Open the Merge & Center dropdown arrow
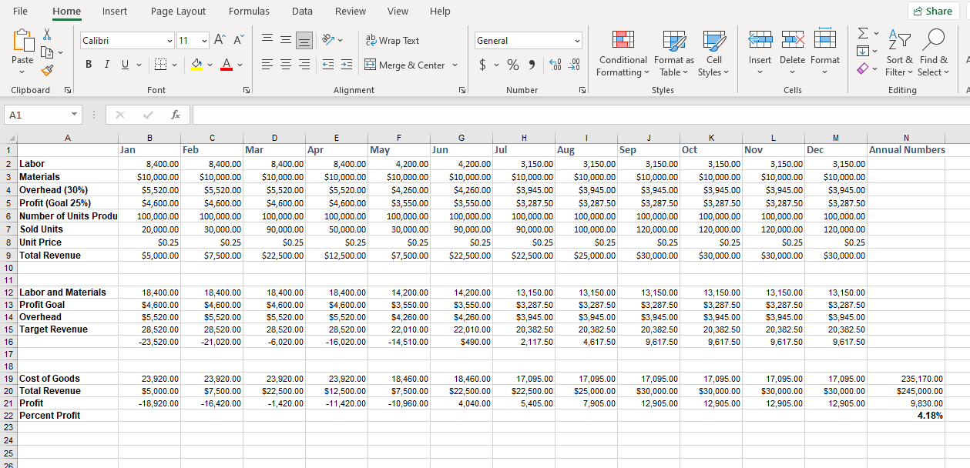The image size is (970, 468). click(455, 65)
